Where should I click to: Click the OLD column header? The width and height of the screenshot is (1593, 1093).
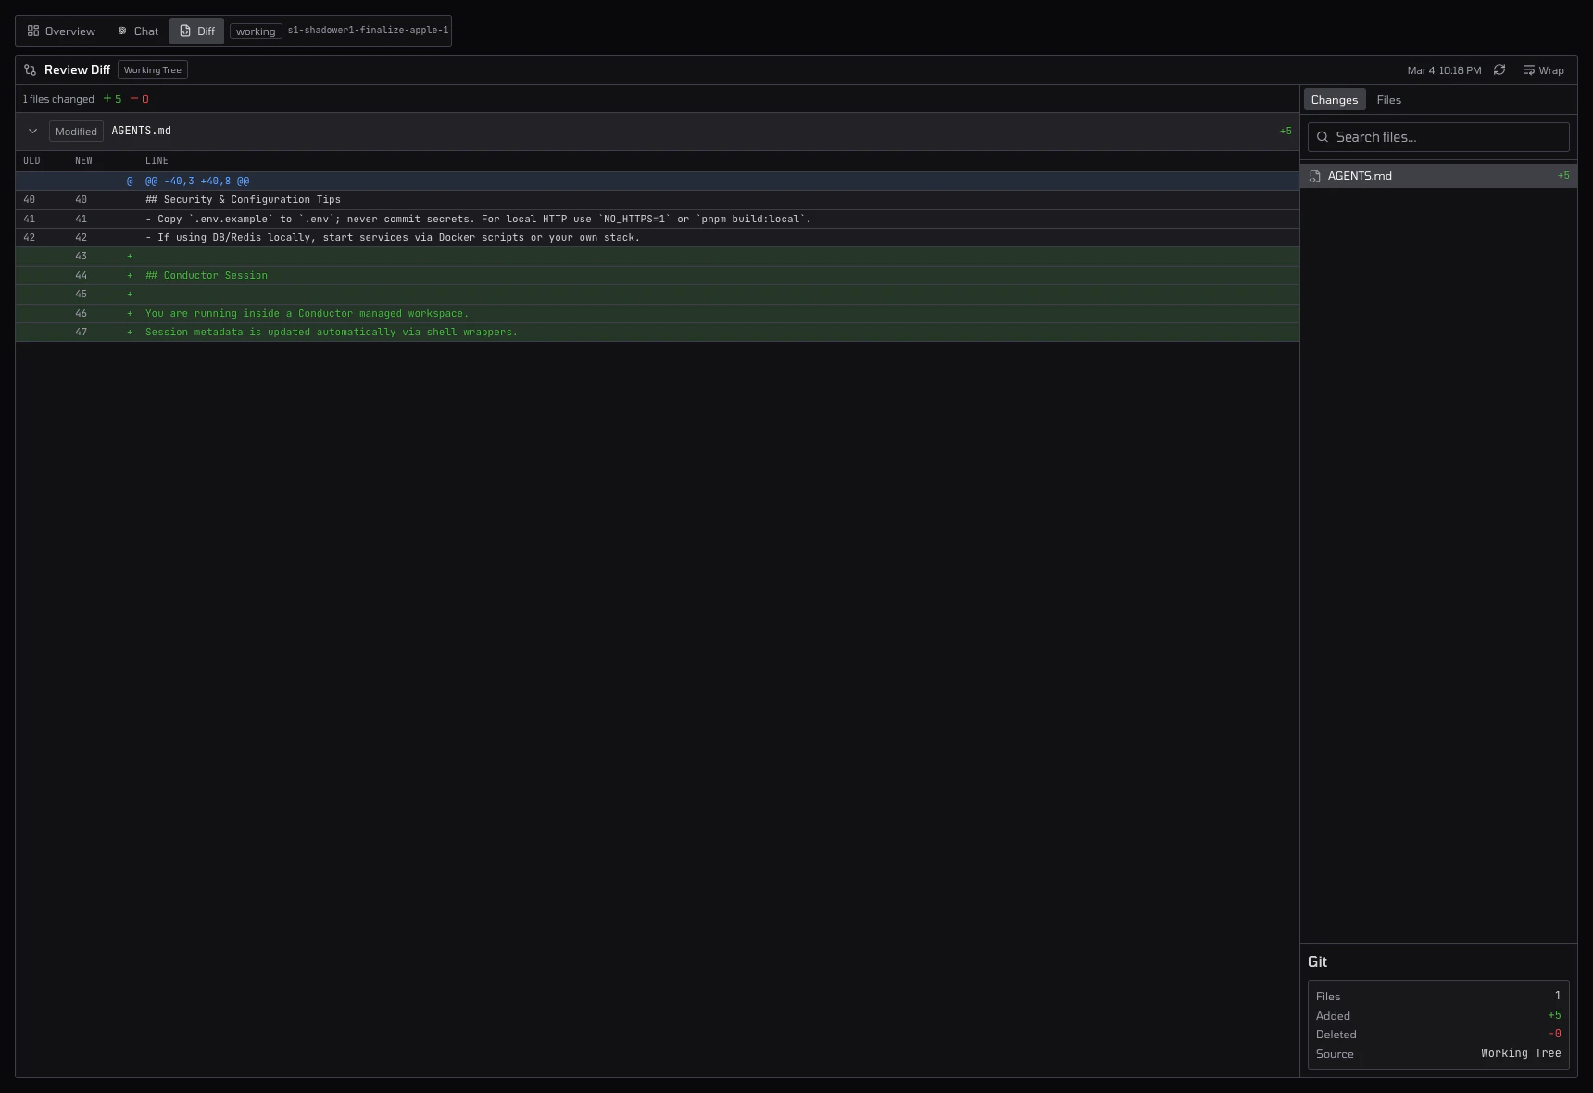(31, 161)
